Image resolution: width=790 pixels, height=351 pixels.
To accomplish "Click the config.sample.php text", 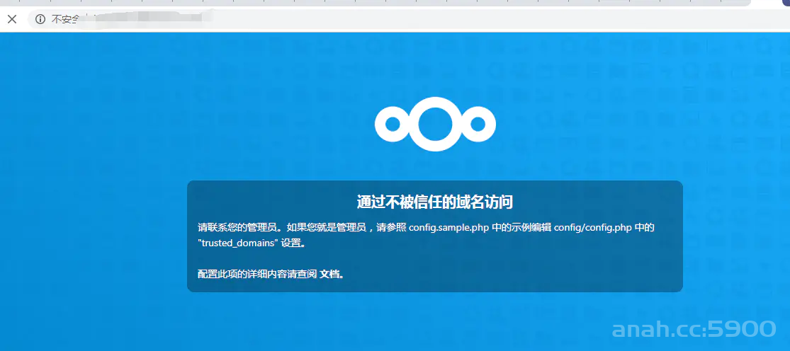I will click(x=449, y=227).
